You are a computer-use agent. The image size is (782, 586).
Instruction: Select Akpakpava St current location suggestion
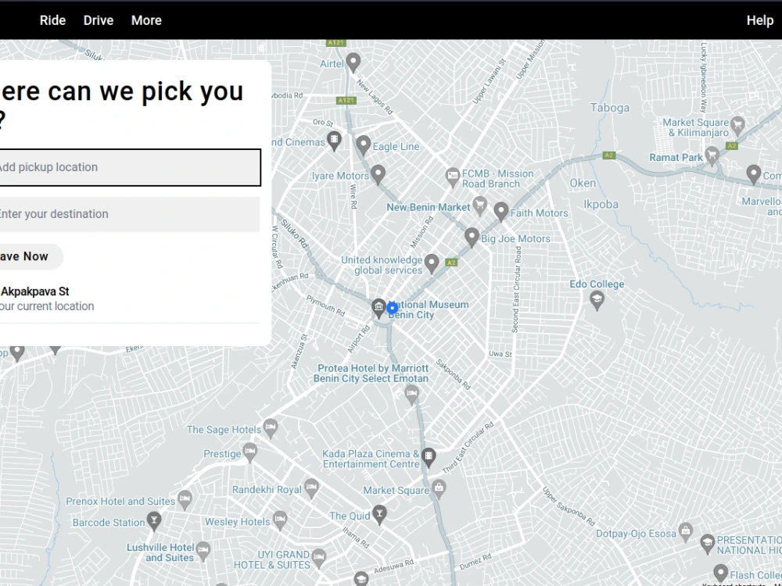129,298
